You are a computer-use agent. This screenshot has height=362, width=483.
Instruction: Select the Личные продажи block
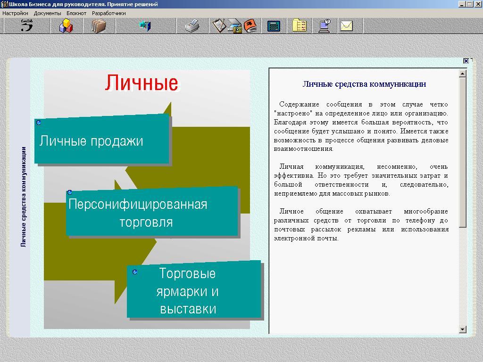[102, 139]
